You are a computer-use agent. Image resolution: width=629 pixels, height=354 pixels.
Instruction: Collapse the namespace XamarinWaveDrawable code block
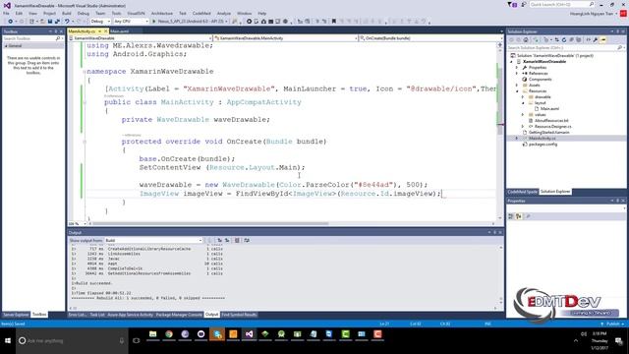point(85,72)
